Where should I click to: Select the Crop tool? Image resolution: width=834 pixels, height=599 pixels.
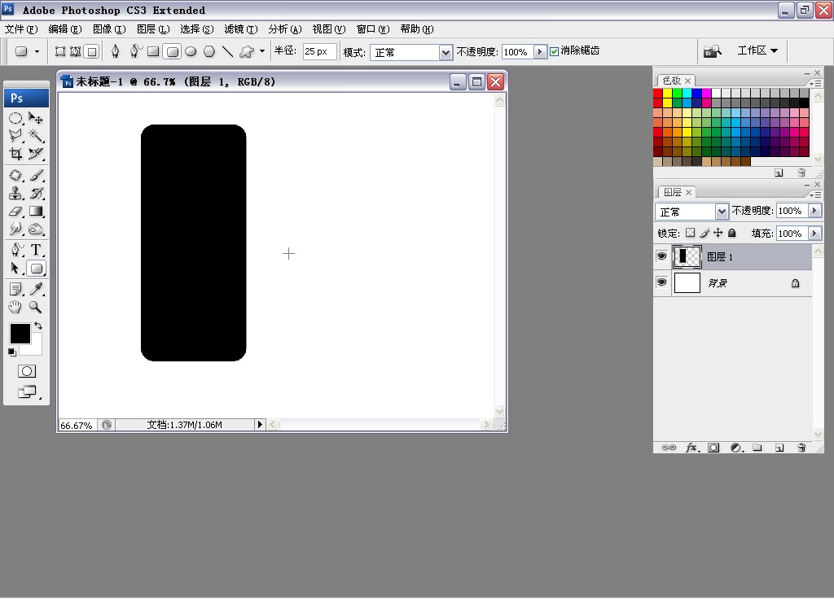(x=15, y=154)
